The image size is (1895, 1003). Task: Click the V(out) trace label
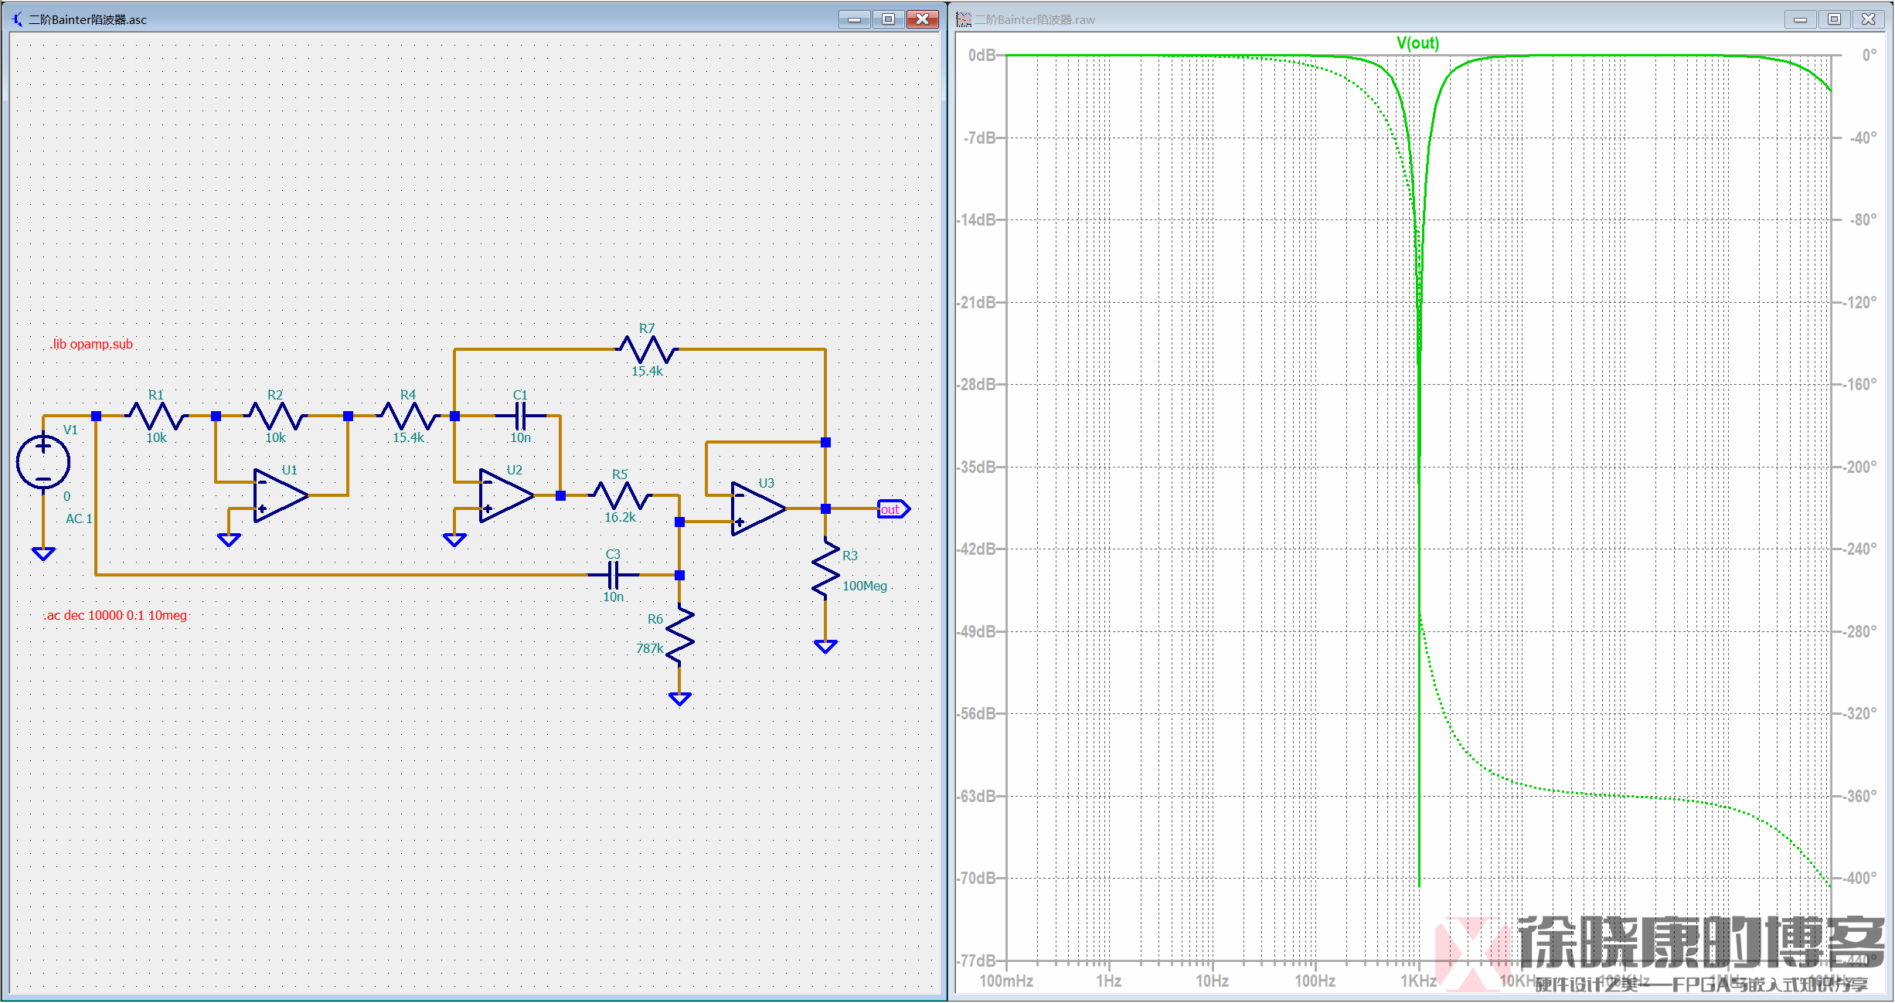(x=1417, y=43)
